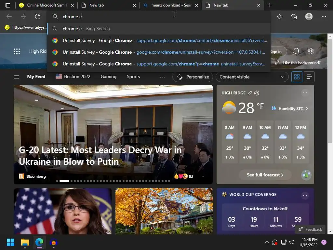Open the Content visible dropdown
333x250 pixels.
[x=252, y=77]
